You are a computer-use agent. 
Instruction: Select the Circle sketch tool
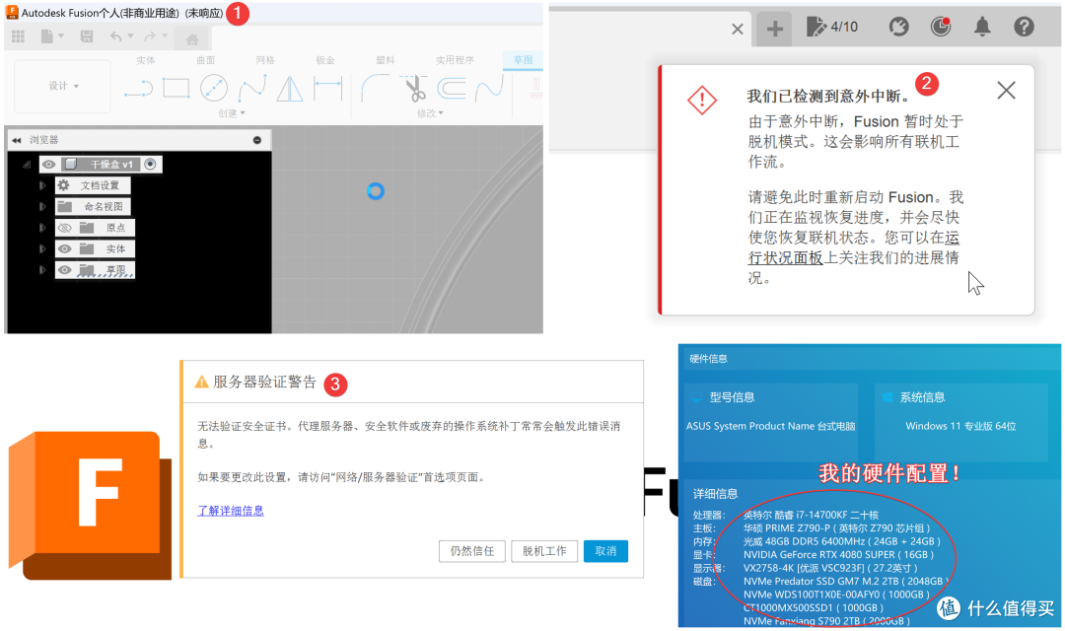(x=214, y=89)
